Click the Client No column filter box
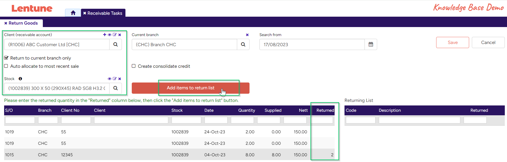Image resolution: width=507 pixels, height=162 pixels. [x=76, y=120]
